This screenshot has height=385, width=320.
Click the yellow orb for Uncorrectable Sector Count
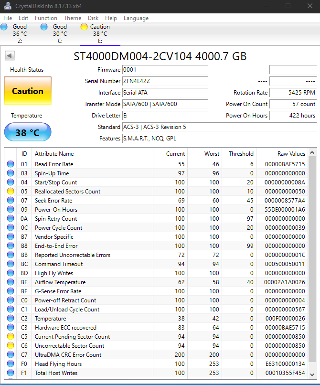[x=11, y=346]
